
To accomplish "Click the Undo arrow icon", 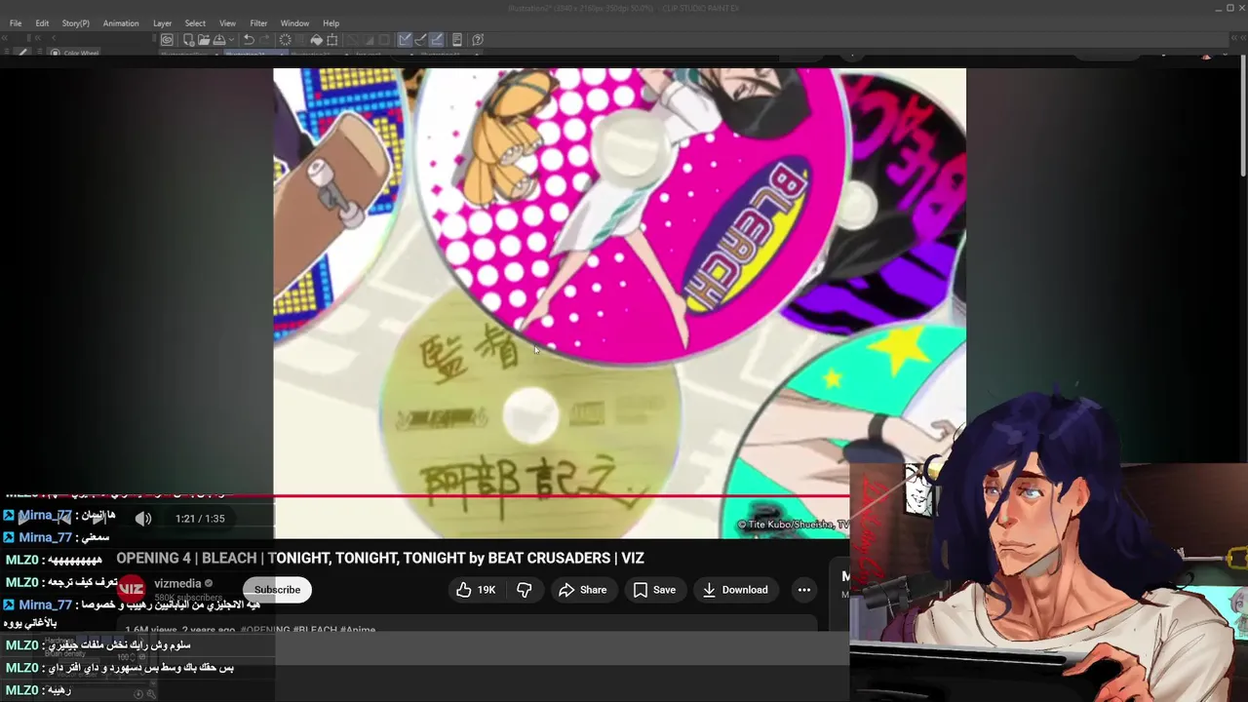I will 249,40.
